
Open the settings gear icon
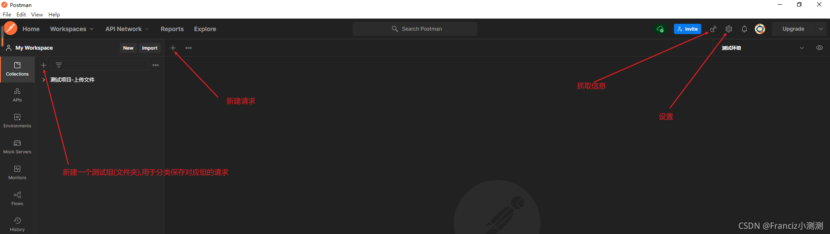click(729, 29)
